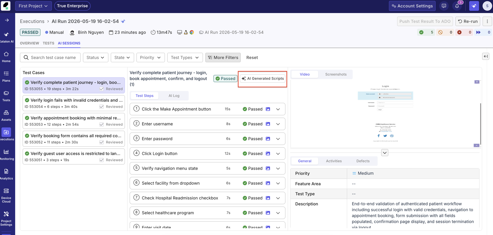Switch to the TESTS tab
Screen dimensions: 493x235
(x=49, y=43)
